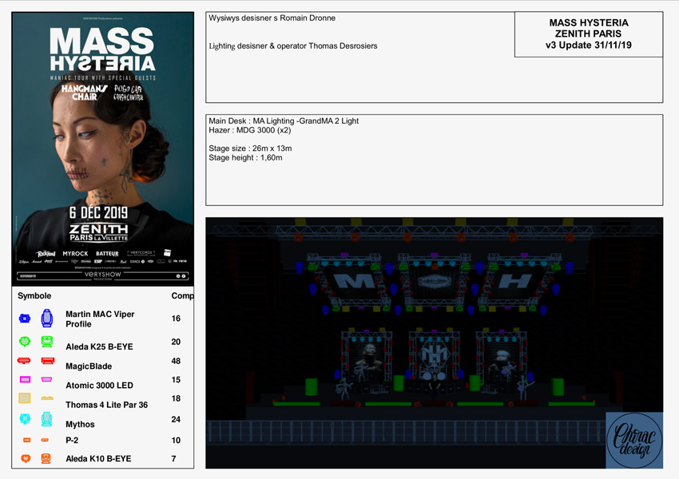Click the count 48 for MagicBlade
Image resolution: width=679 pixels, height=479 pixels.
coord(176,361)
